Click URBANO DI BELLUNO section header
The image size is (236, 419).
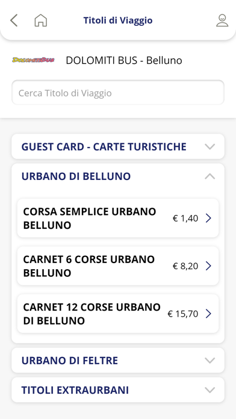click(118, 176)
